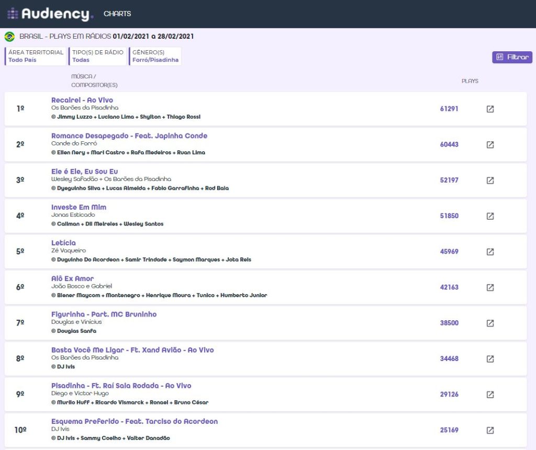Click external link icon for Investe Em Mim
This screenshot has width=536, height=450.
490,216
